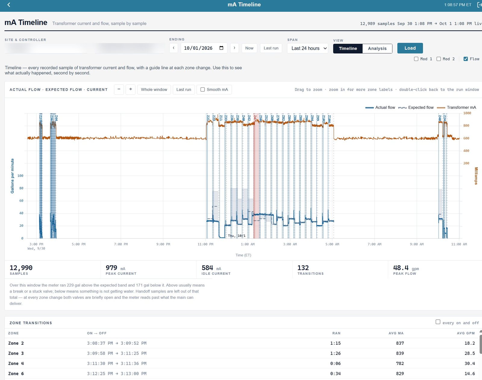
Task: Open the calendar picker in date field
Action: tap(221, 48)
